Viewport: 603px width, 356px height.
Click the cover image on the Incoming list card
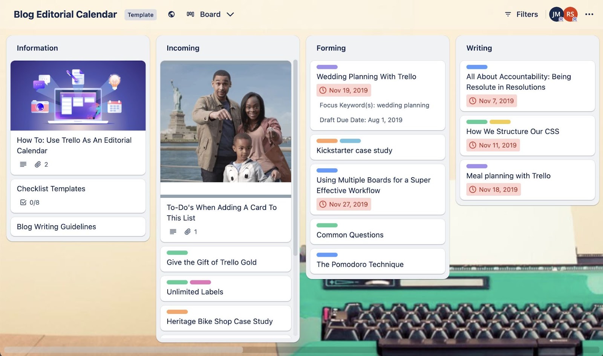(225, 124)
